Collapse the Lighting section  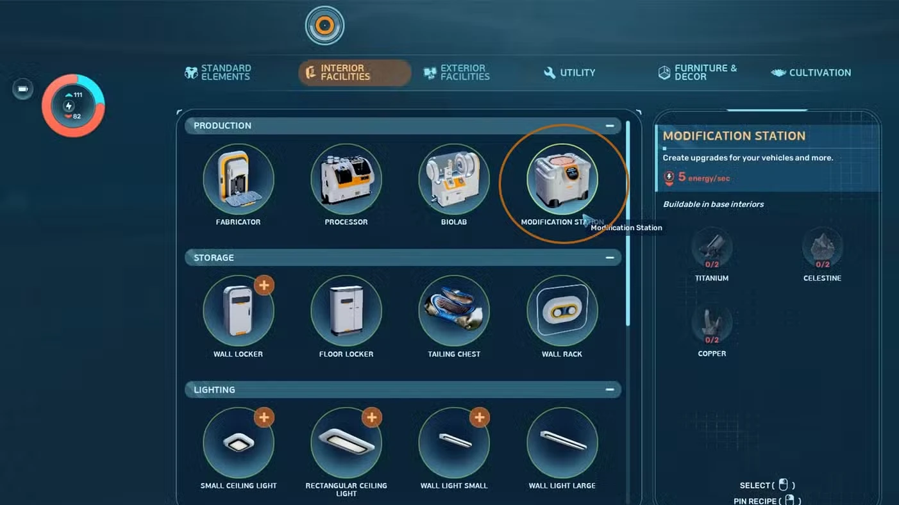coord(610,390)
